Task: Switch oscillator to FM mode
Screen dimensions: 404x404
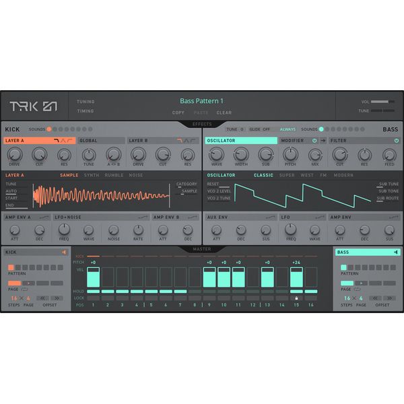Action: coord(323,175)
